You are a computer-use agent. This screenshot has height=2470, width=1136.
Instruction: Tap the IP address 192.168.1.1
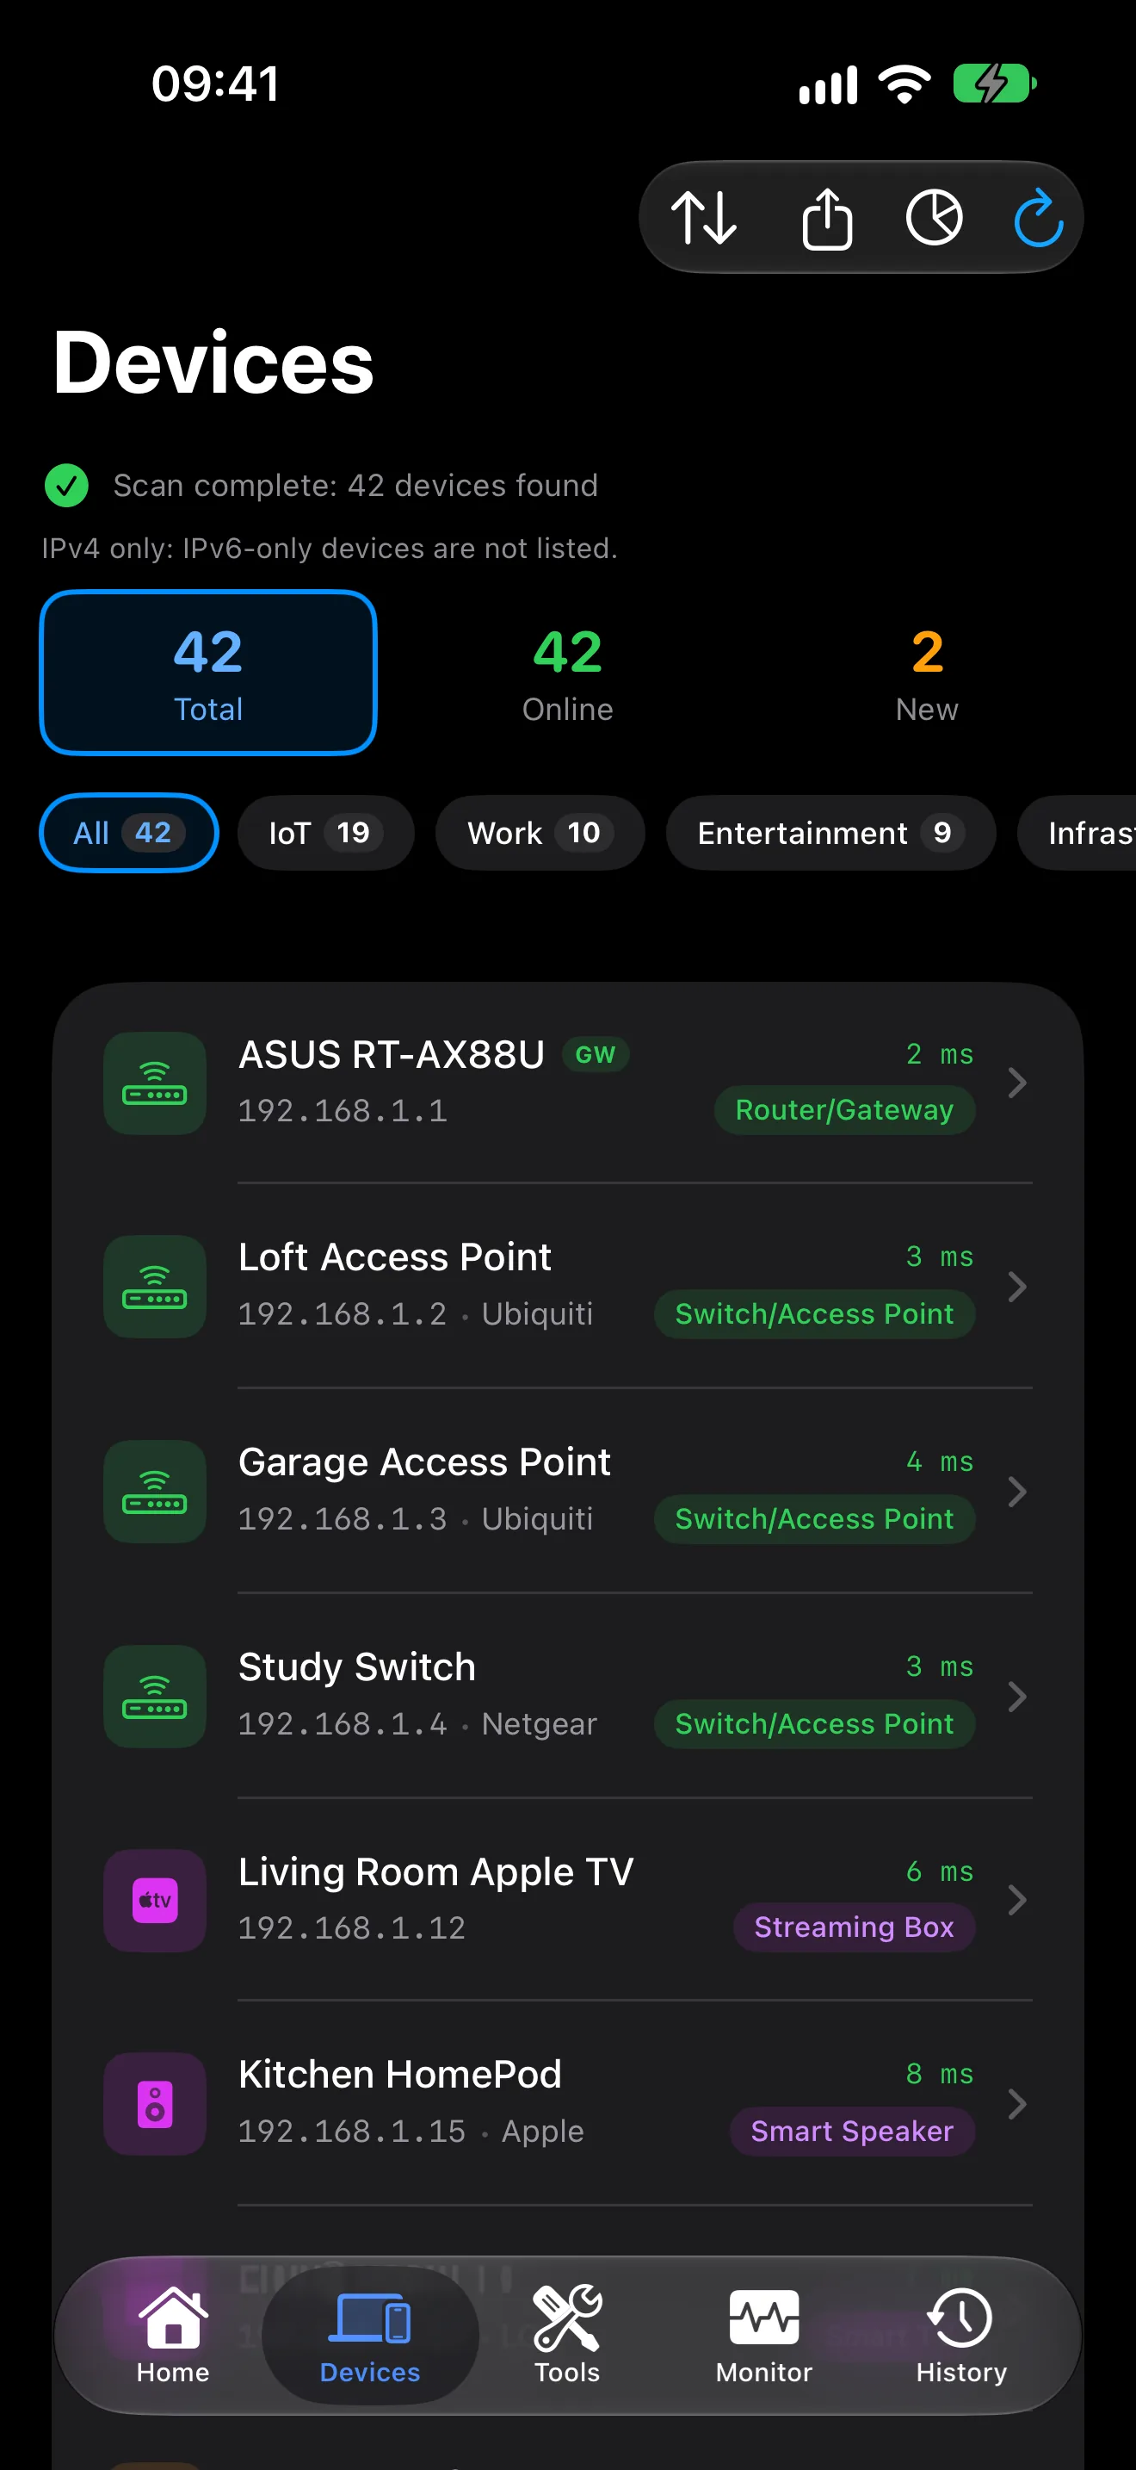pos(343,1110)
